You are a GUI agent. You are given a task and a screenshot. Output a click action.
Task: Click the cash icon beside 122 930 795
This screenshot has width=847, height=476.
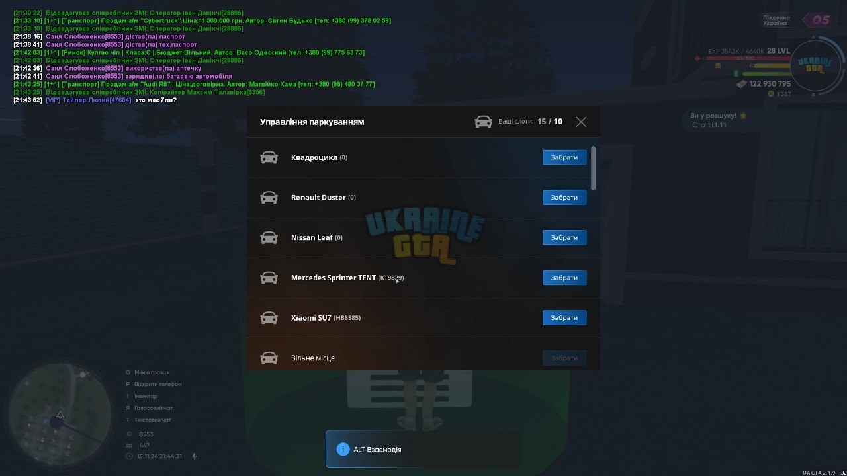742,84
